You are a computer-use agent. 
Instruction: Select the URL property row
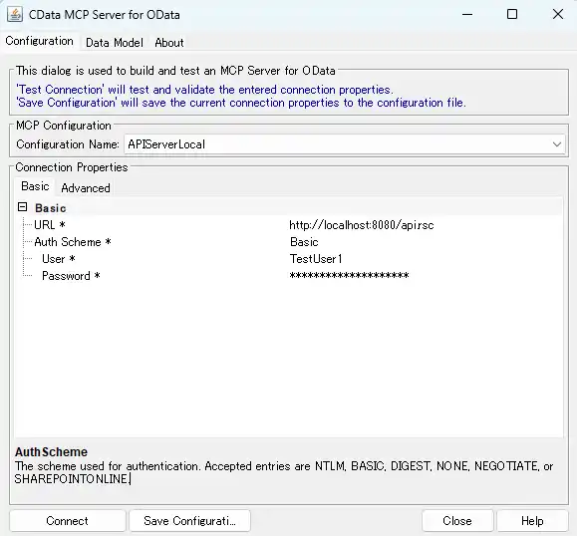289,225
